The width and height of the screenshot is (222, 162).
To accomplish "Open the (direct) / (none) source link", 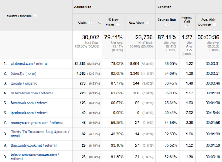I will (24, 74).
